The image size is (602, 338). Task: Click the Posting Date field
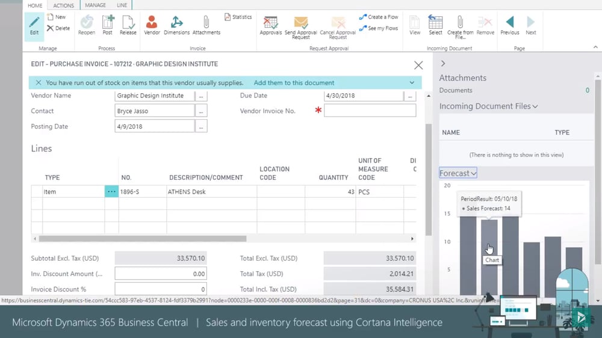point(154,126)
